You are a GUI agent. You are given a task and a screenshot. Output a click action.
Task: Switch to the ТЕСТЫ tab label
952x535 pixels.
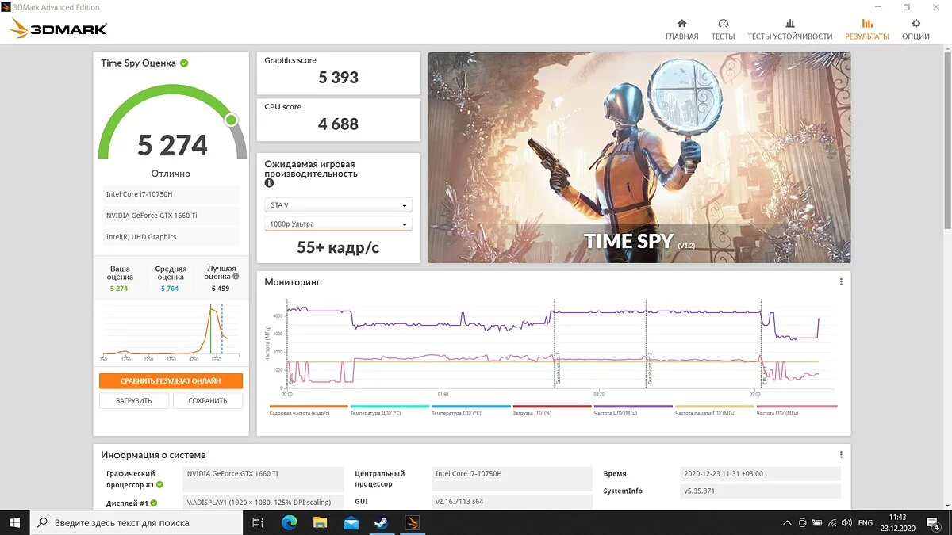point(723,36)
